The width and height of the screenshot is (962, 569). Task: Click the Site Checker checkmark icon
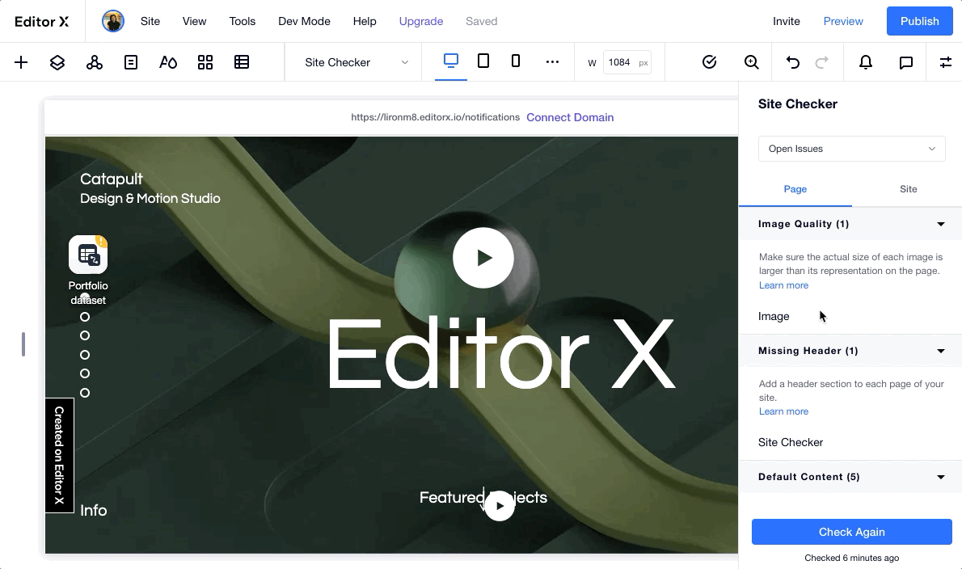tap(709, 62)
